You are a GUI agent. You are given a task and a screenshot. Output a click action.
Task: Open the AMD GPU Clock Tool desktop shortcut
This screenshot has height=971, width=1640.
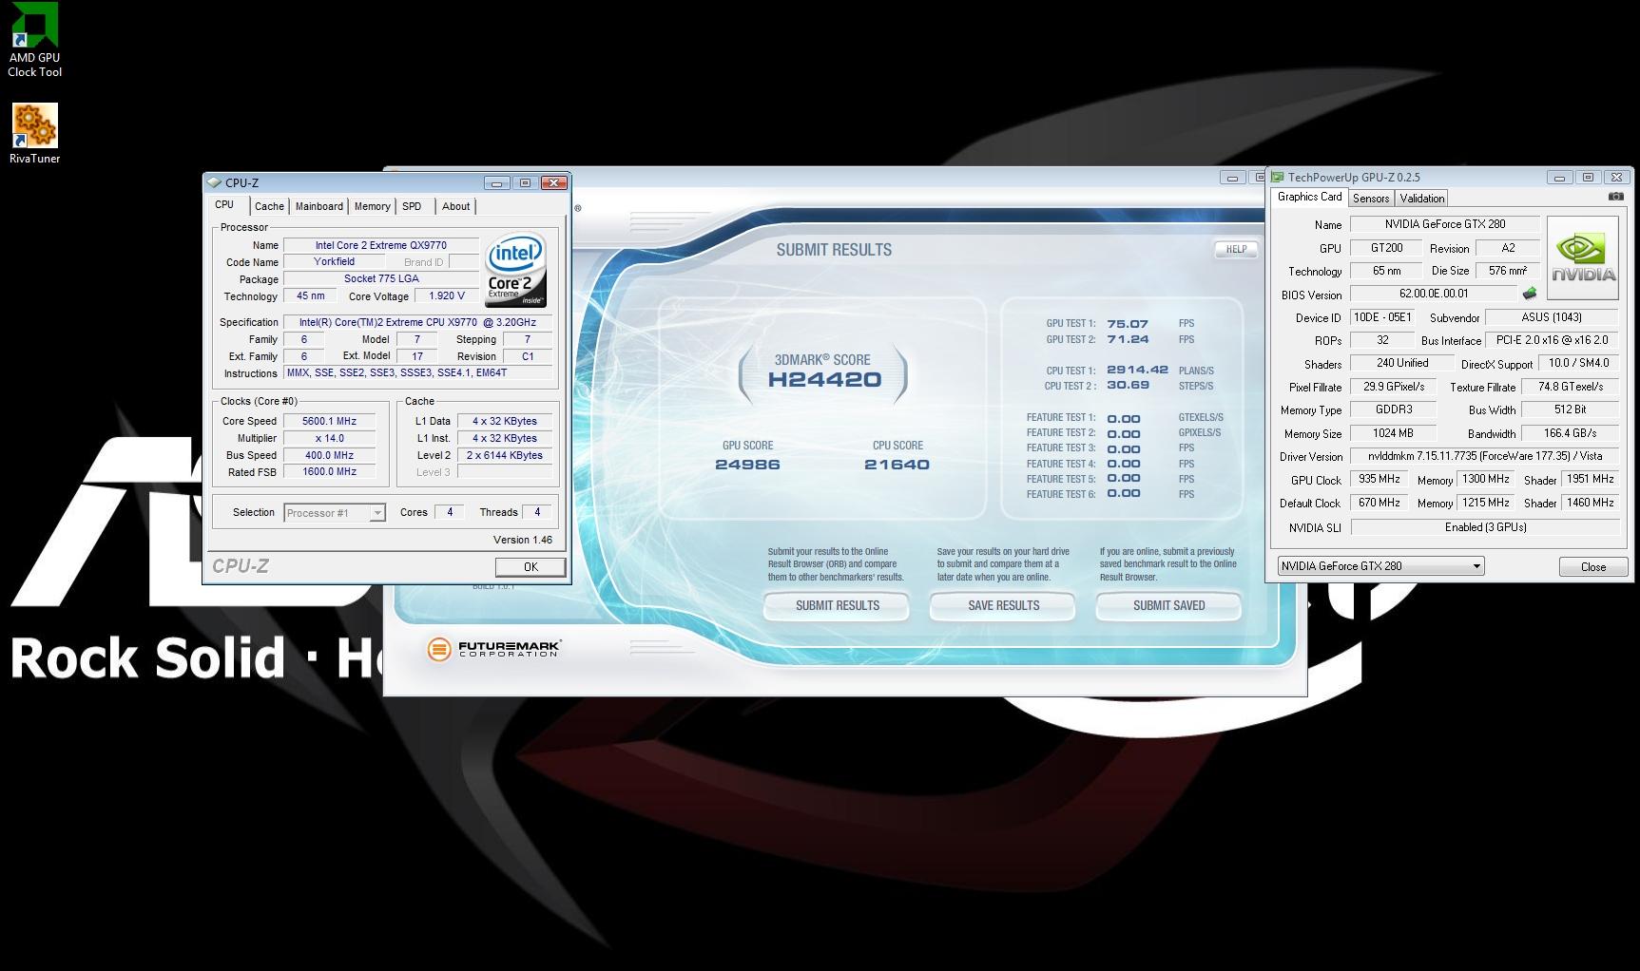(35, 40)
